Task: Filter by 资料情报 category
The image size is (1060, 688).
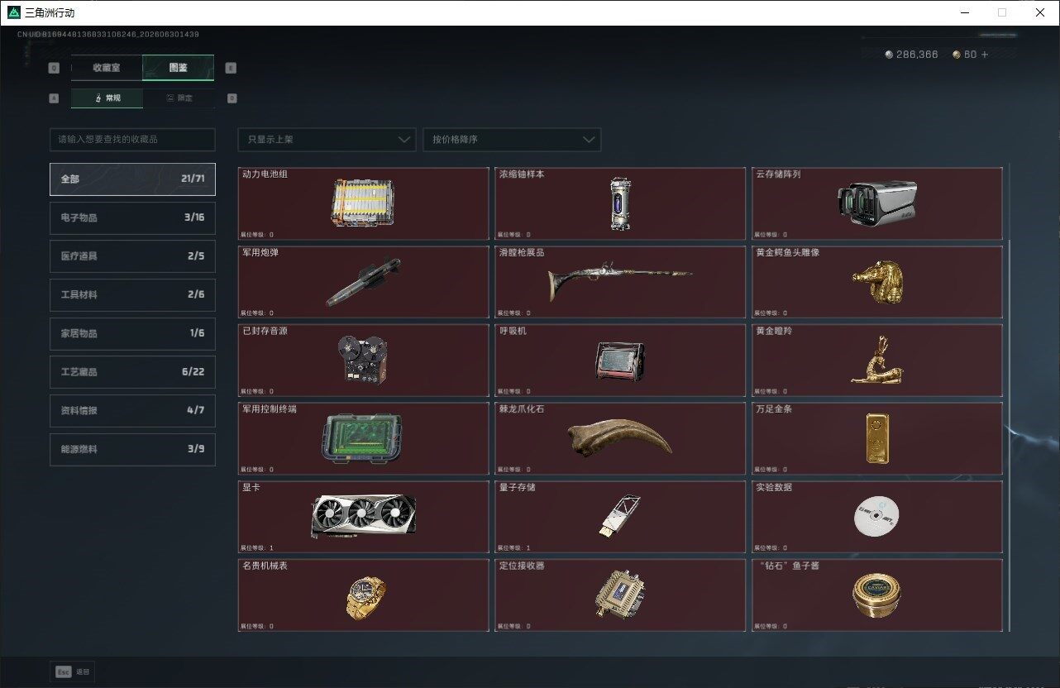Action: (132, 410)
